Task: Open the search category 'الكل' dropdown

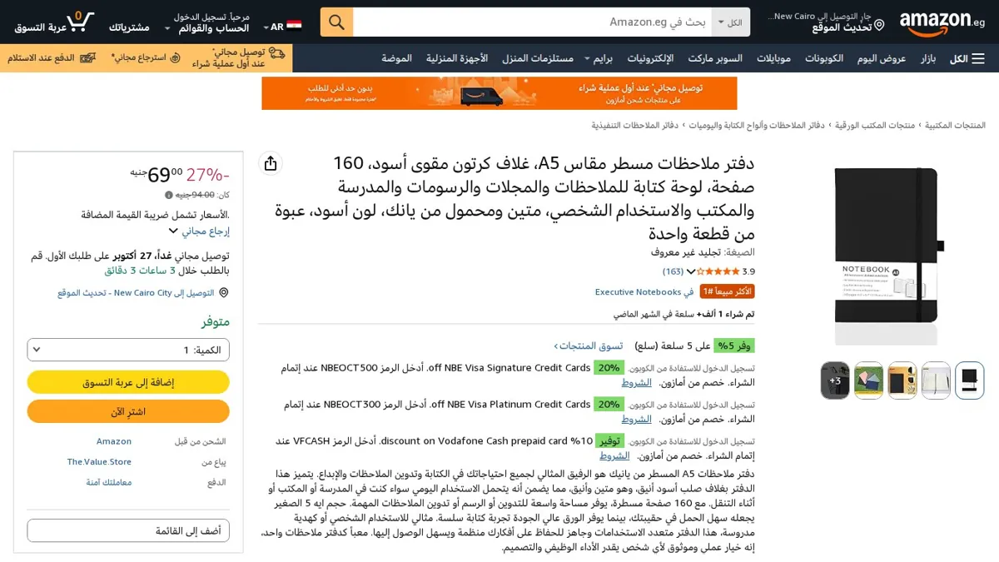Action: [x=731, y=22]
